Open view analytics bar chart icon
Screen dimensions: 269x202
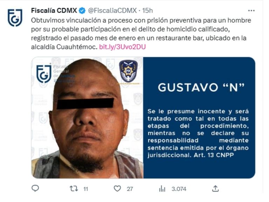pos(162,189)
